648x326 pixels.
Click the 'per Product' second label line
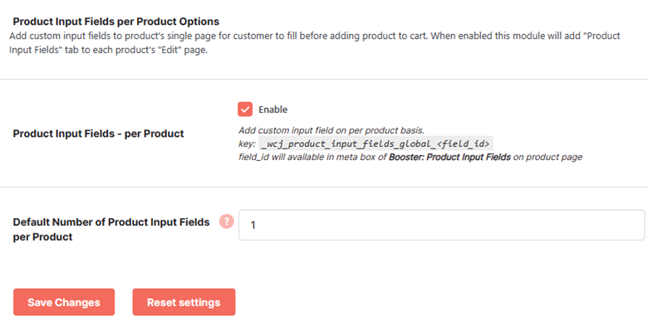coord(42,237)
